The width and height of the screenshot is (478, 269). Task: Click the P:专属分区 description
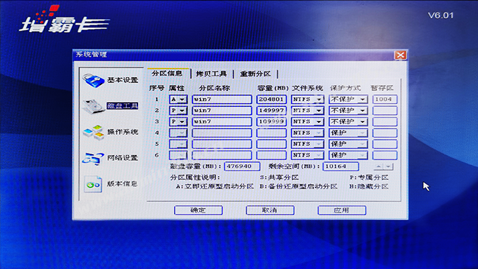click(369, 177)
